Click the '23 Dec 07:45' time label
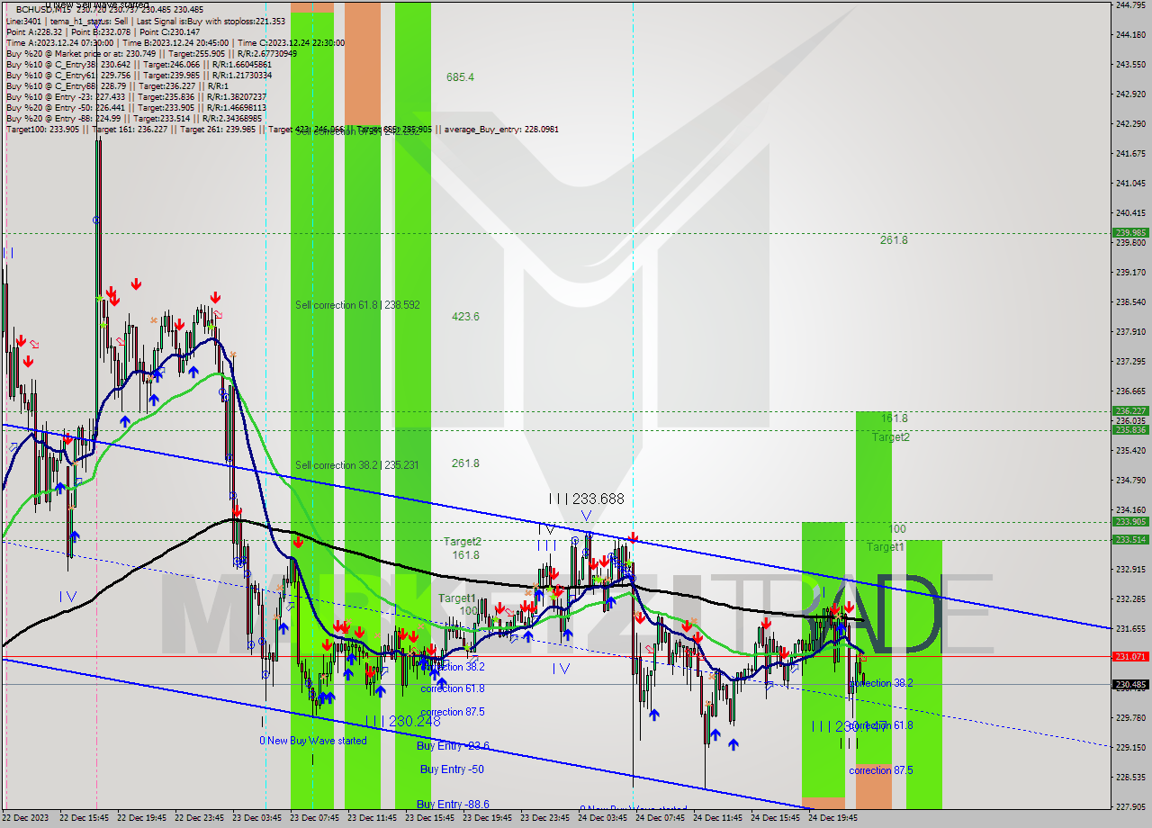 [x=314, y=818]
